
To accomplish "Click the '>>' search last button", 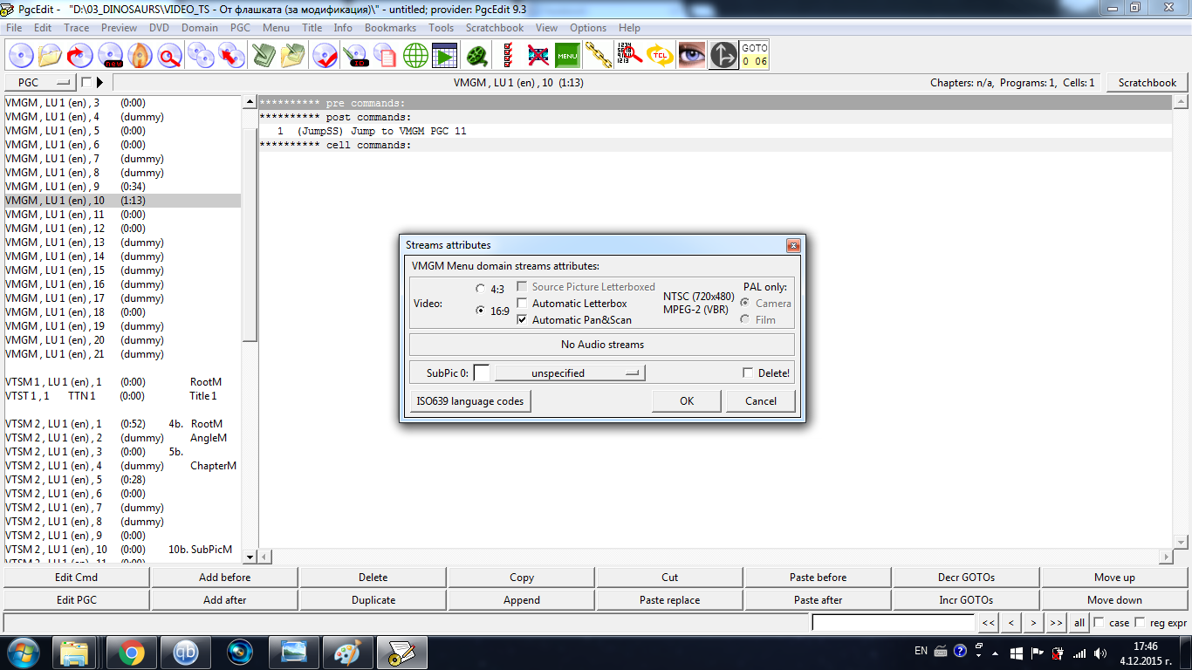I will [1057, 623].
